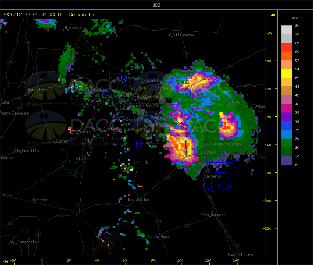Image resolution: width=313 pixels, height=265 pixels.
Task: Click the Pampa_Diamante map label
Action: pyautogui.click(x=15, y=113)
